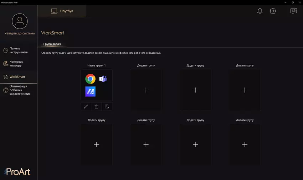Click the ProArt logo at bottom left
The width and height of the screenshot is (303, 180).
(x=17, y=171)
